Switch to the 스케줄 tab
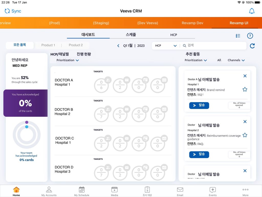Image resolution: width=262 pixels, height=197 pixels. pyautogui.click(x=131, y=35)
